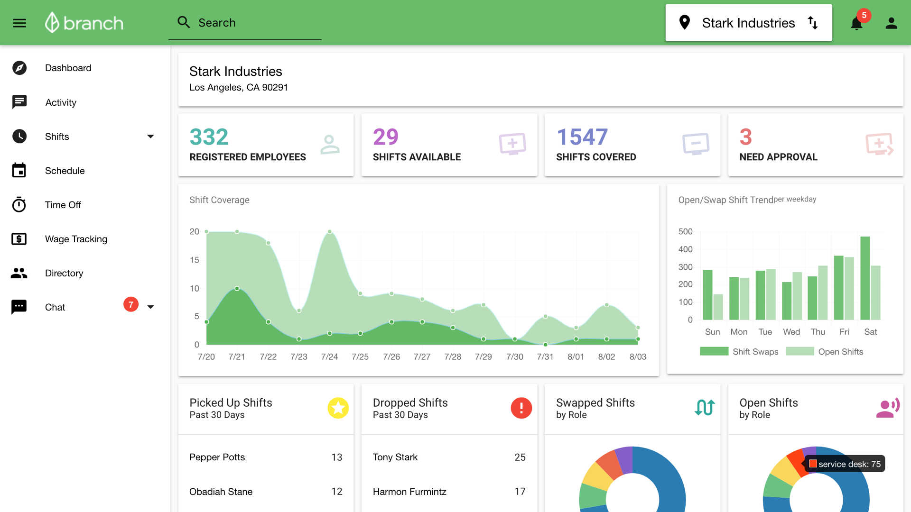Expand the Chat sidebar submenu arrow
911x512 pixels.
(x=150, y=307)
